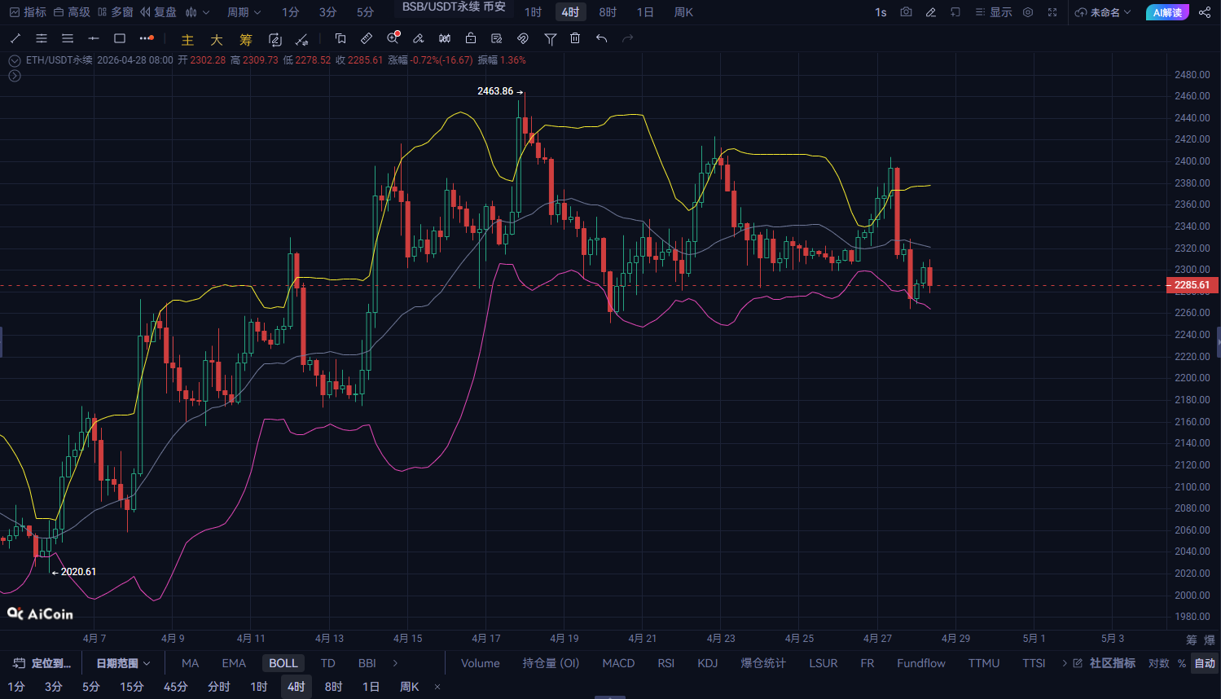1221x699 pixels.
Task: Take a chart screenshot with camera icon
Action: pyautogui.click(x=906, y=12)
